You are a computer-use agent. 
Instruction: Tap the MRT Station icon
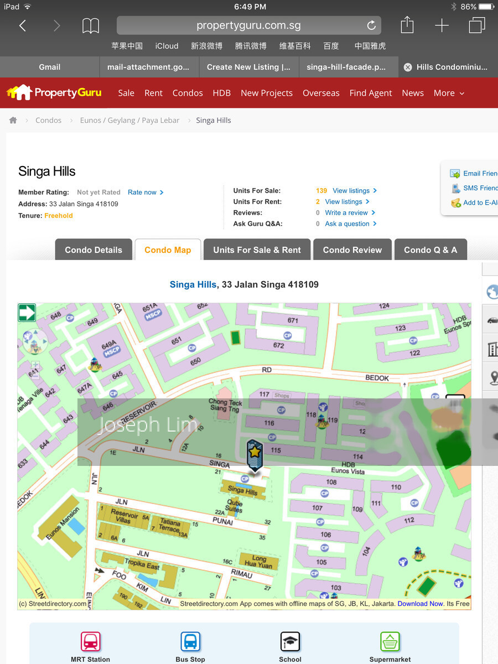91,642
